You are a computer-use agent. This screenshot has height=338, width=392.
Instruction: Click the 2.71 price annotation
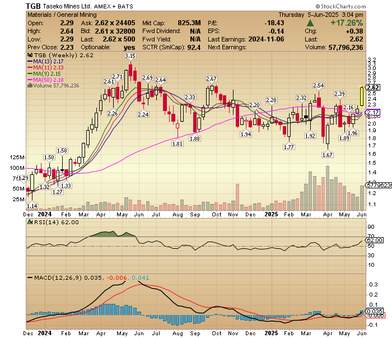pos(117,77)
